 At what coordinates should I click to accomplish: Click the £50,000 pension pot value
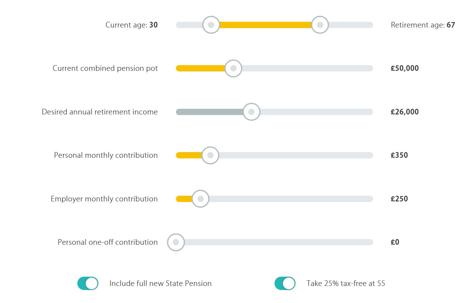point(404,68)
